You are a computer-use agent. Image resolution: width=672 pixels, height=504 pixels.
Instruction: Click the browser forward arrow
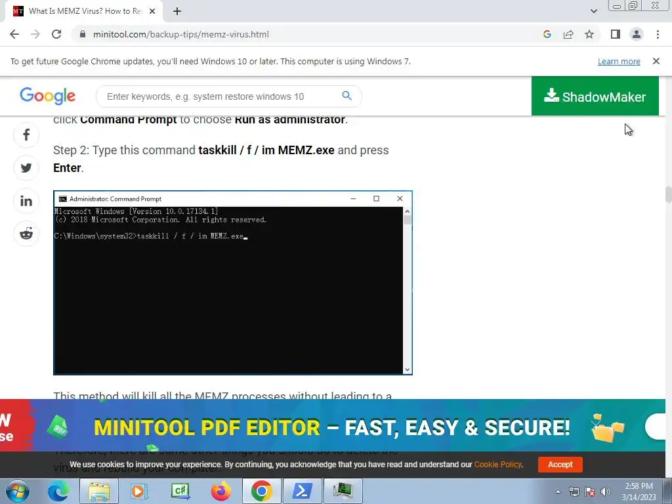pyautogui.click(x=35, y=34)
